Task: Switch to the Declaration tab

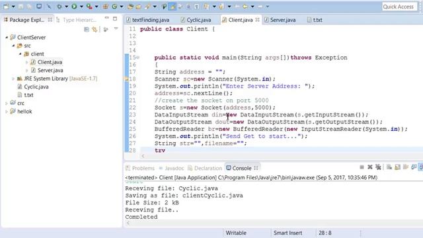Action: point(205,168)
